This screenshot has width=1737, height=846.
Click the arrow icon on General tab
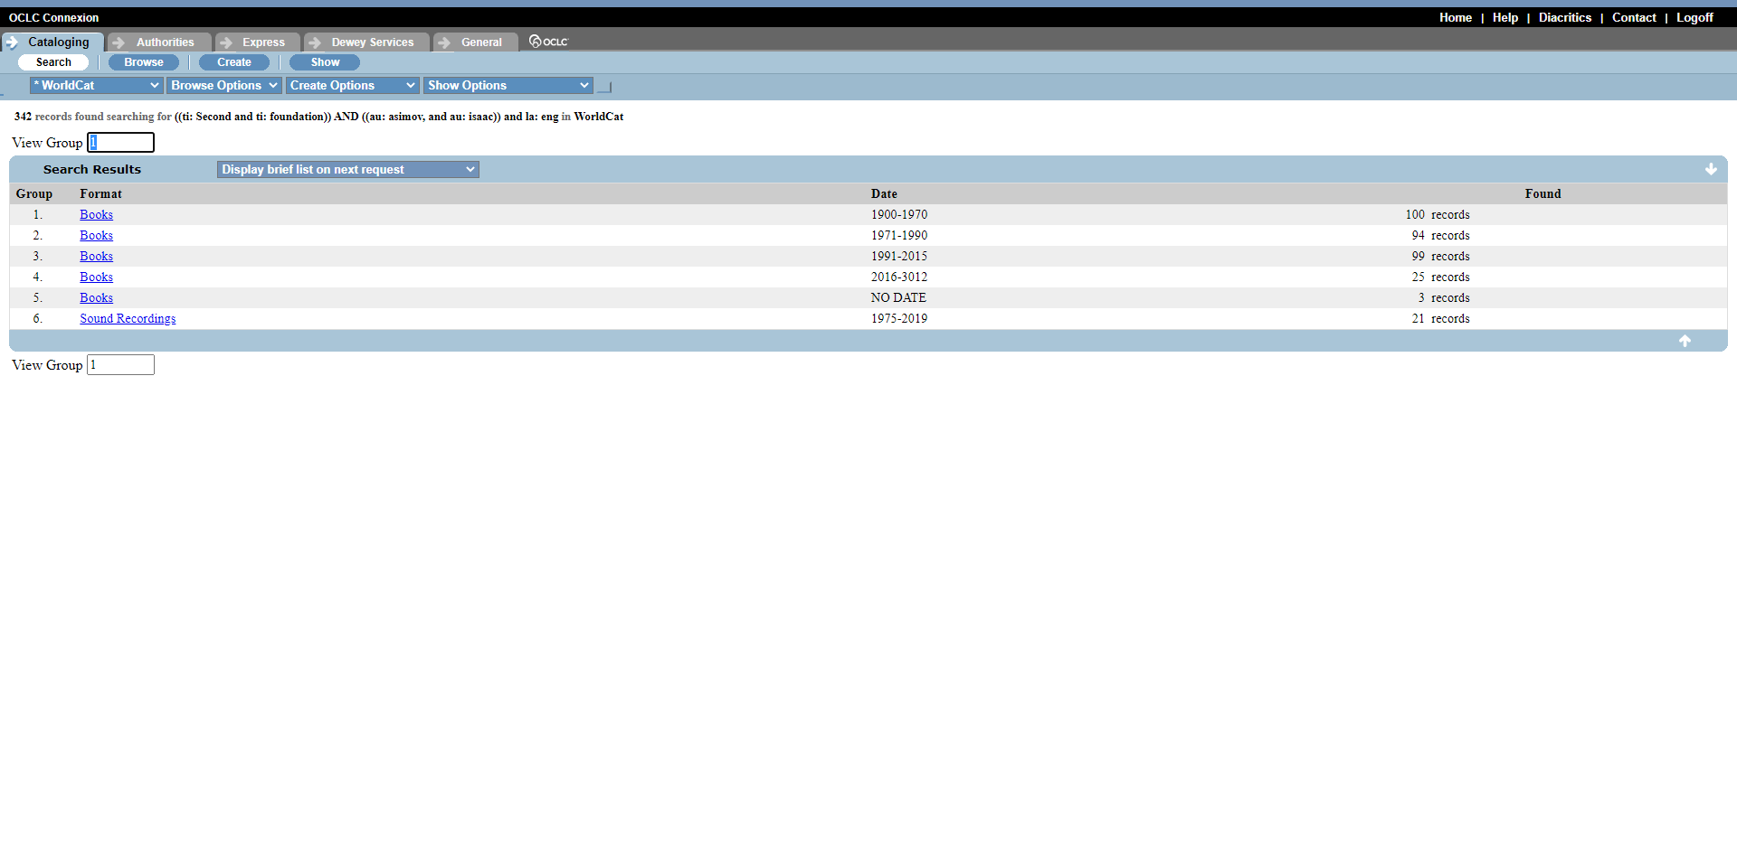444,42
